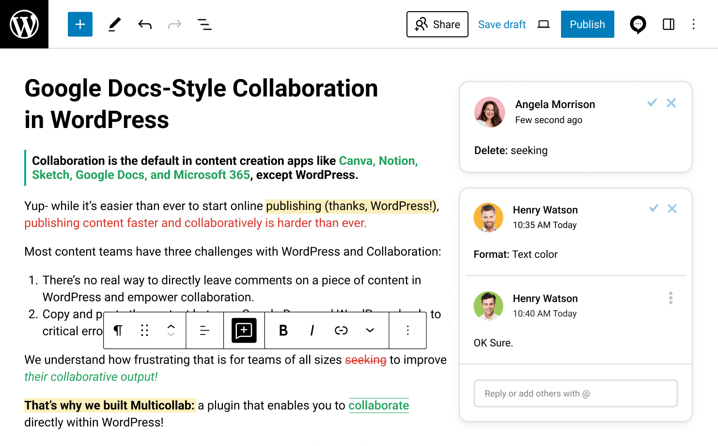Reject Angela Morrison's suggestion with the X

coord(671,103)
